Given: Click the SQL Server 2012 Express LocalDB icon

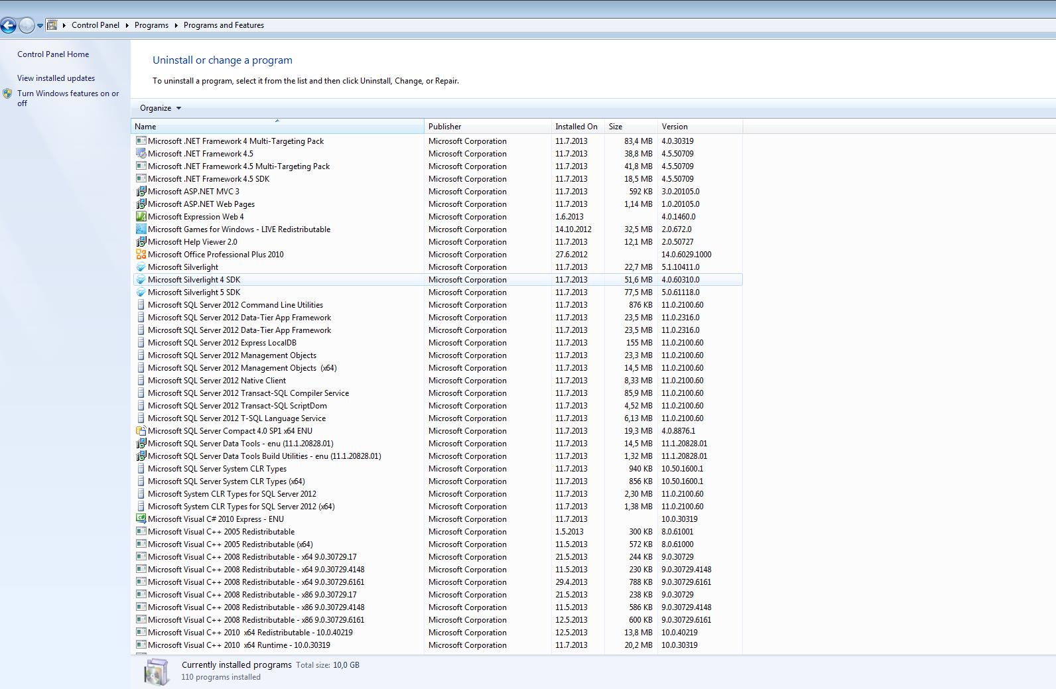Looking at the screenshot, I should coord(141,342).
